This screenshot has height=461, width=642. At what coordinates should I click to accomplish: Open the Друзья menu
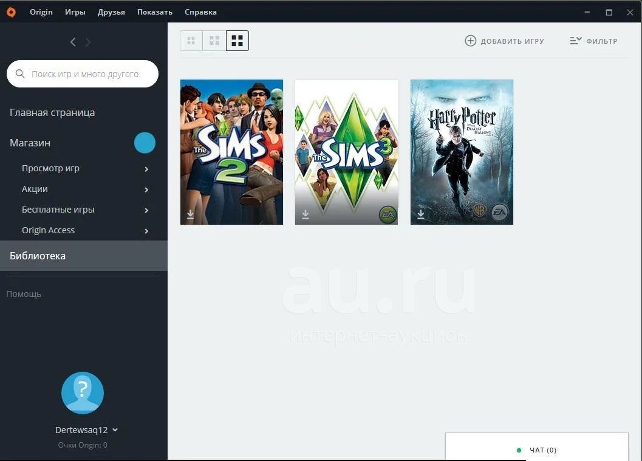(111, 12)
